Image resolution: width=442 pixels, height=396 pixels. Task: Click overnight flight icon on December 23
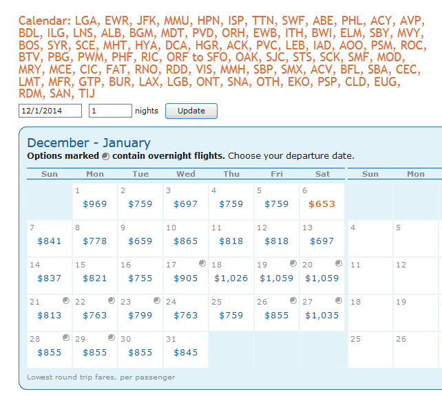156,300
